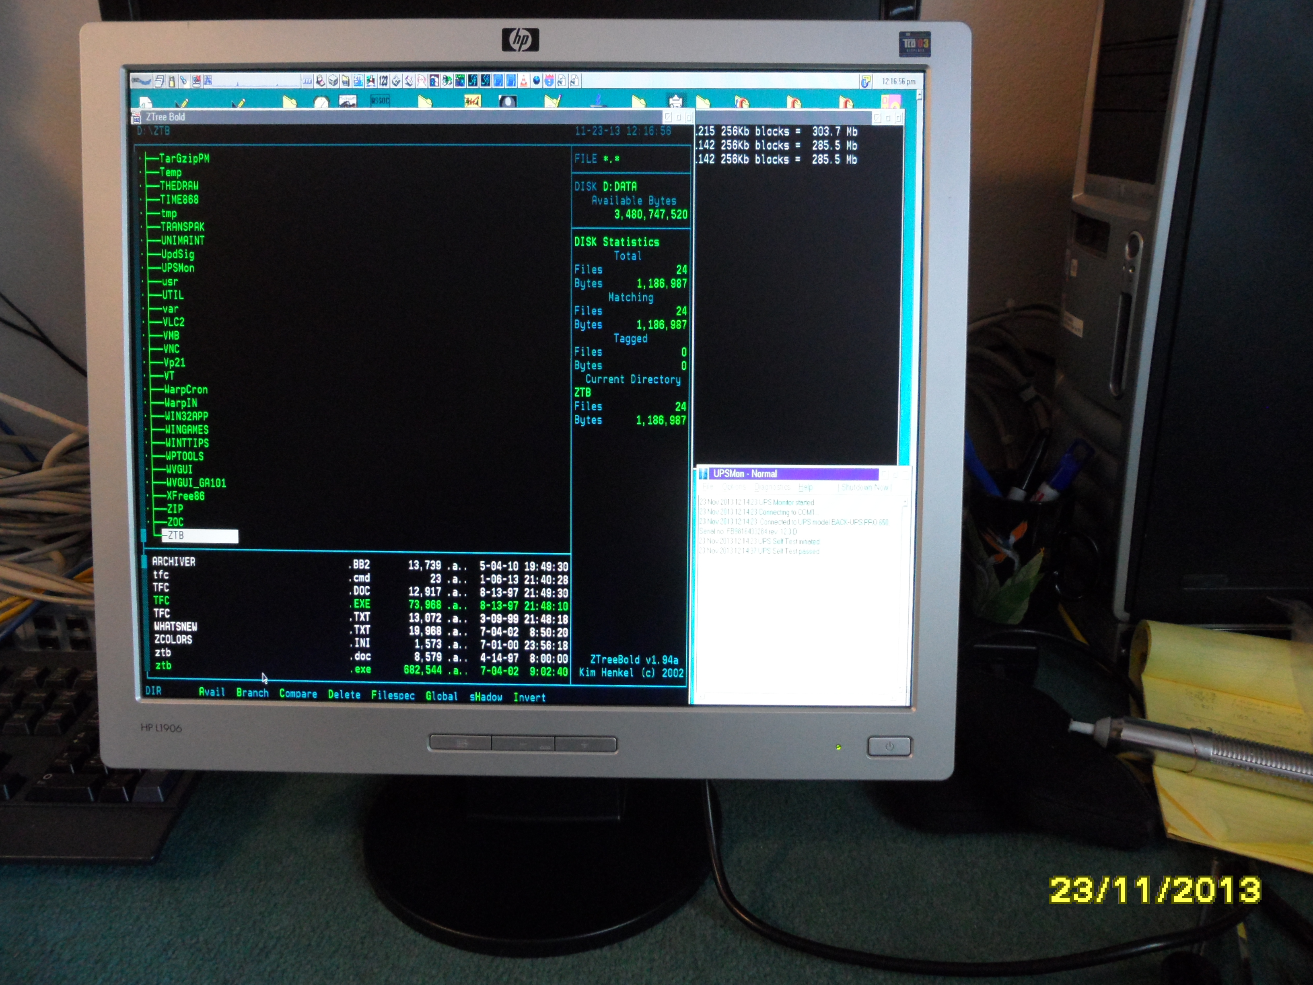Click the desktop scrollbar up arrow at right edge

click(x=920, y=95)
